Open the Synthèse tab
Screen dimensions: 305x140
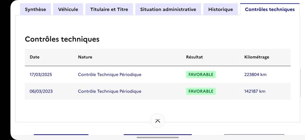point(35,9)
